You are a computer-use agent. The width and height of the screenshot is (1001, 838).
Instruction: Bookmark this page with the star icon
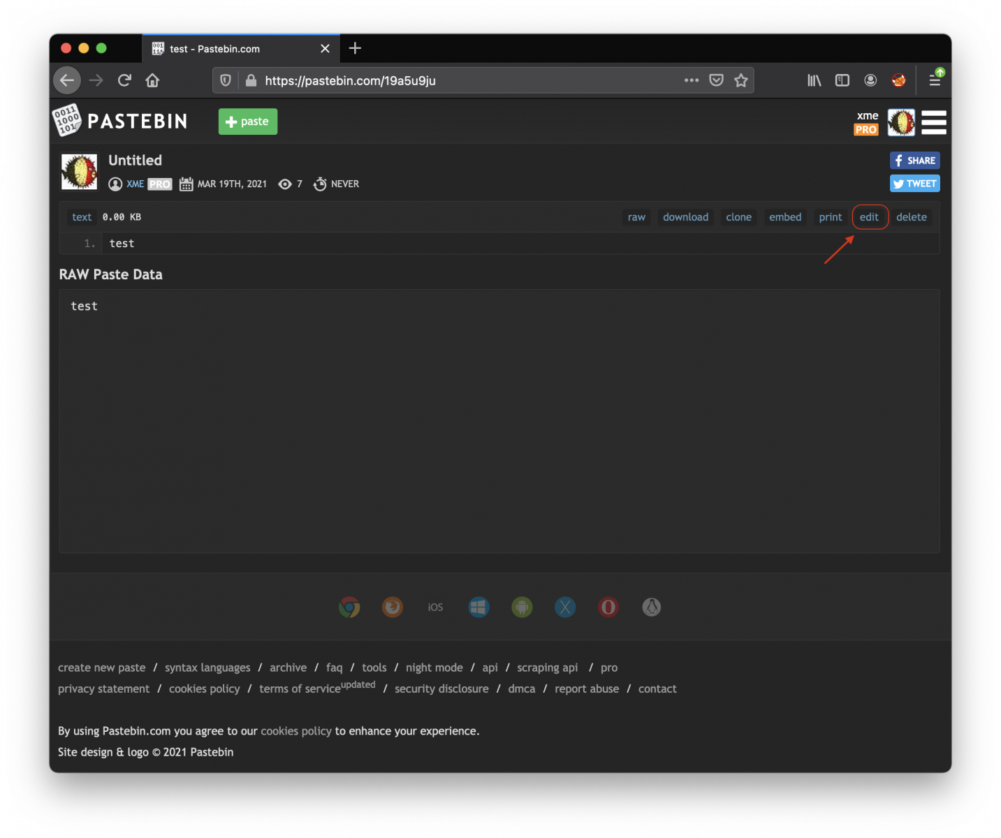(741, 80)
